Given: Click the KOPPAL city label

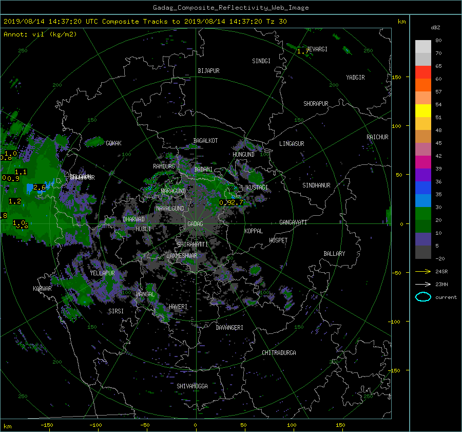Looking at the screenshot, I should pos(254,231).
